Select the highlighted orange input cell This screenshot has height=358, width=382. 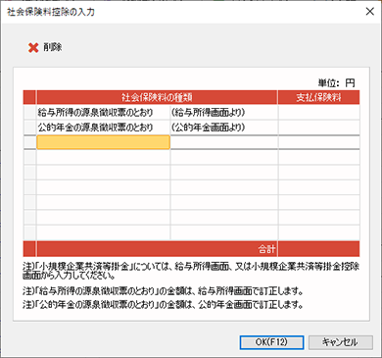click(x=103, y=142)
